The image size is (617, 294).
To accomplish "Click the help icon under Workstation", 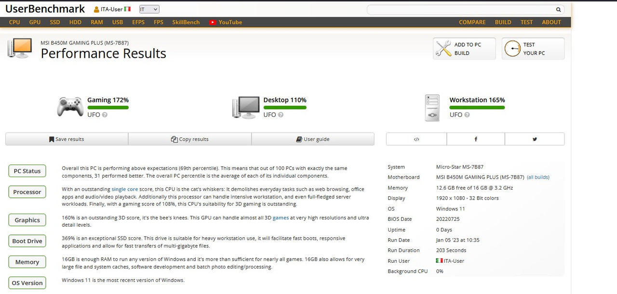I will tap(467, 115).
